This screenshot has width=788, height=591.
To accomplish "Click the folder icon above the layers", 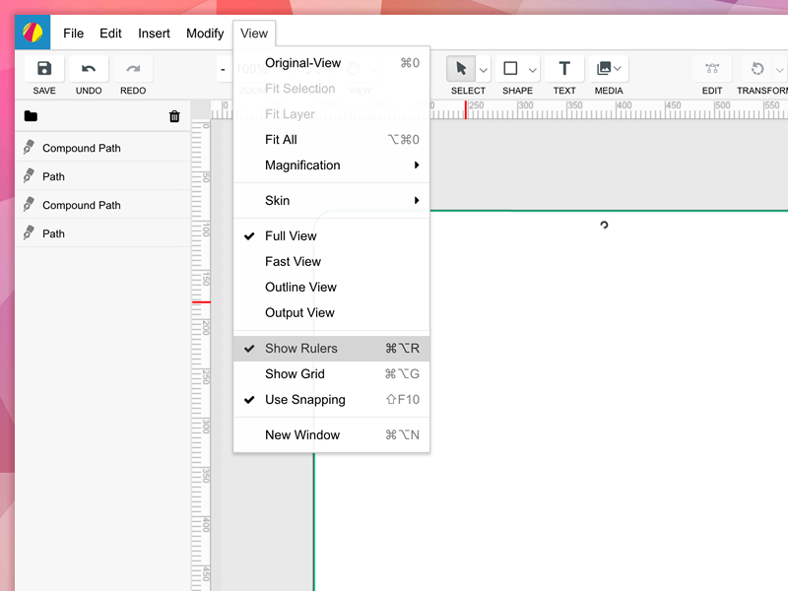I will coord(31,115).
